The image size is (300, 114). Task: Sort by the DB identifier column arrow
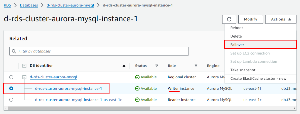point(124,66)
